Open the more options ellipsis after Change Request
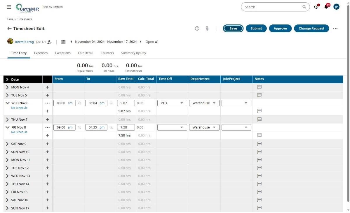 335,29
